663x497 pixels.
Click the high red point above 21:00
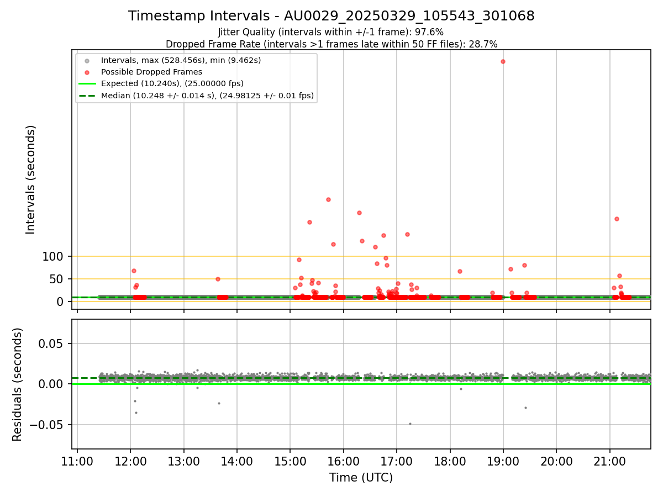tap(617, 219)
